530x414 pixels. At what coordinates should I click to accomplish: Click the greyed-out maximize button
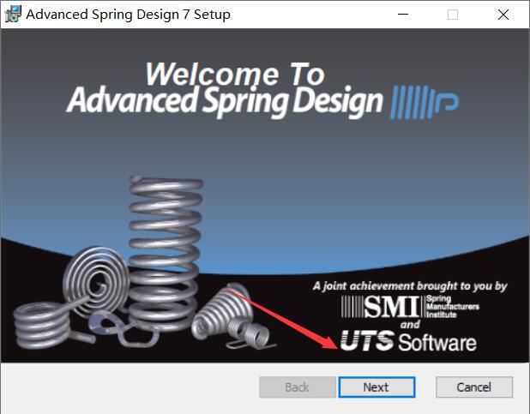pos(453,15)
